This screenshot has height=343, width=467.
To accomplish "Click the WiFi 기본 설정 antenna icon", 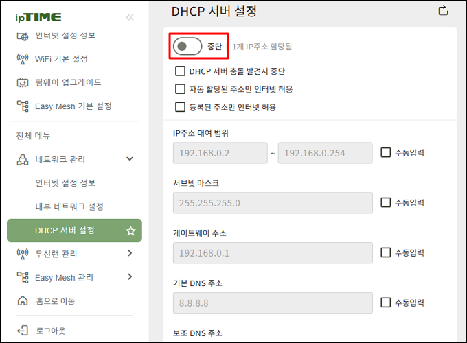I will click(23, 59).
